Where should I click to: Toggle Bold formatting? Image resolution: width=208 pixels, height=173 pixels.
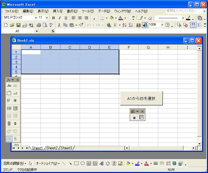coord(54,18)
